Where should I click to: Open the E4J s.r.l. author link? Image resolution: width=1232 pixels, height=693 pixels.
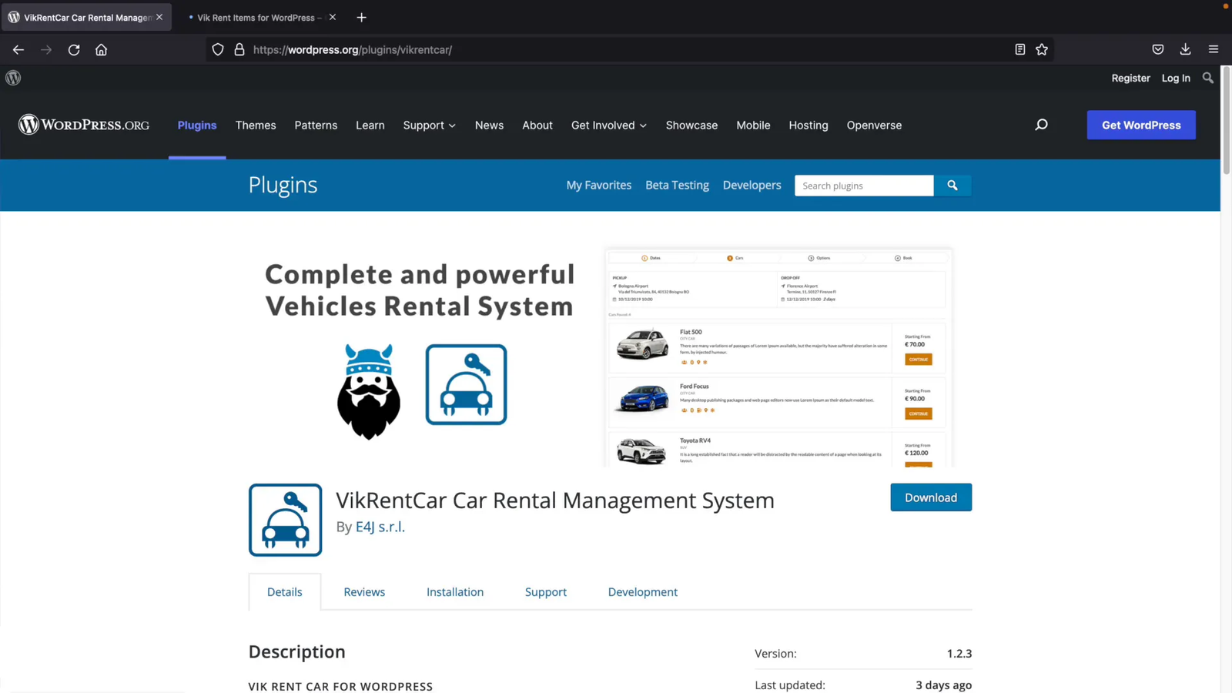click(x=380, y=527)
